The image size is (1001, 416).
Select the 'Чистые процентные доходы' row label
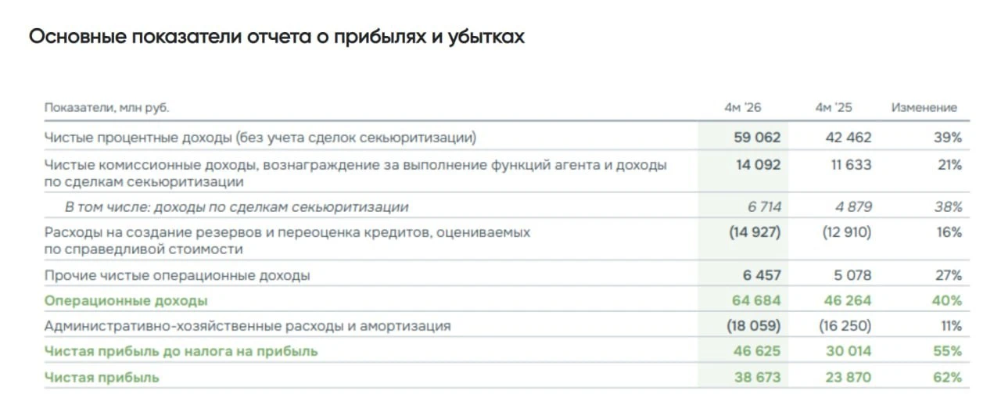[x=260, y=138]
